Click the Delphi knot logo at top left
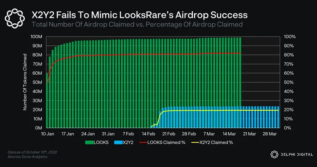The image size is (317, 167). tap(15, 18)
